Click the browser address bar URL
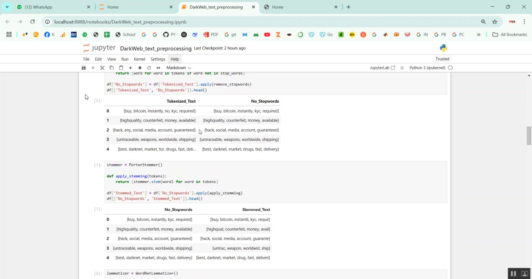This screenshot has height=279, width=532. (121, 22)
